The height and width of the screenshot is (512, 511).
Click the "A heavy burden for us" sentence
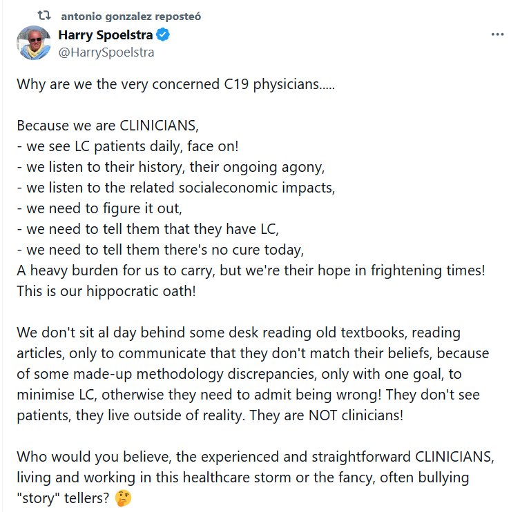[251, 270]
